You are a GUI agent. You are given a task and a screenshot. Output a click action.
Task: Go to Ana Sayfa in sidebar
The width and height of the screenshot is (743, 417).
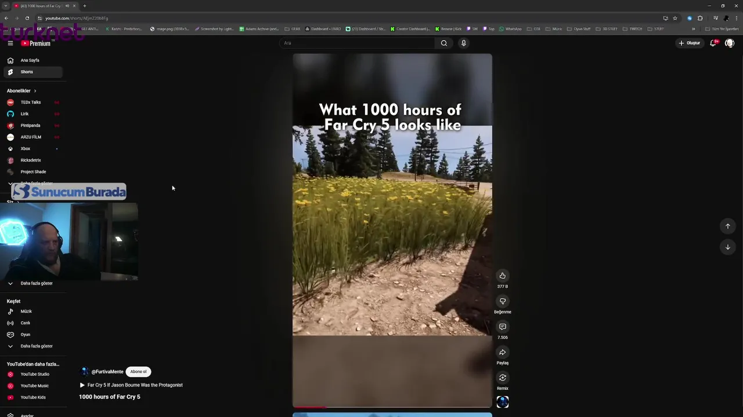click(x=32, y=60)
